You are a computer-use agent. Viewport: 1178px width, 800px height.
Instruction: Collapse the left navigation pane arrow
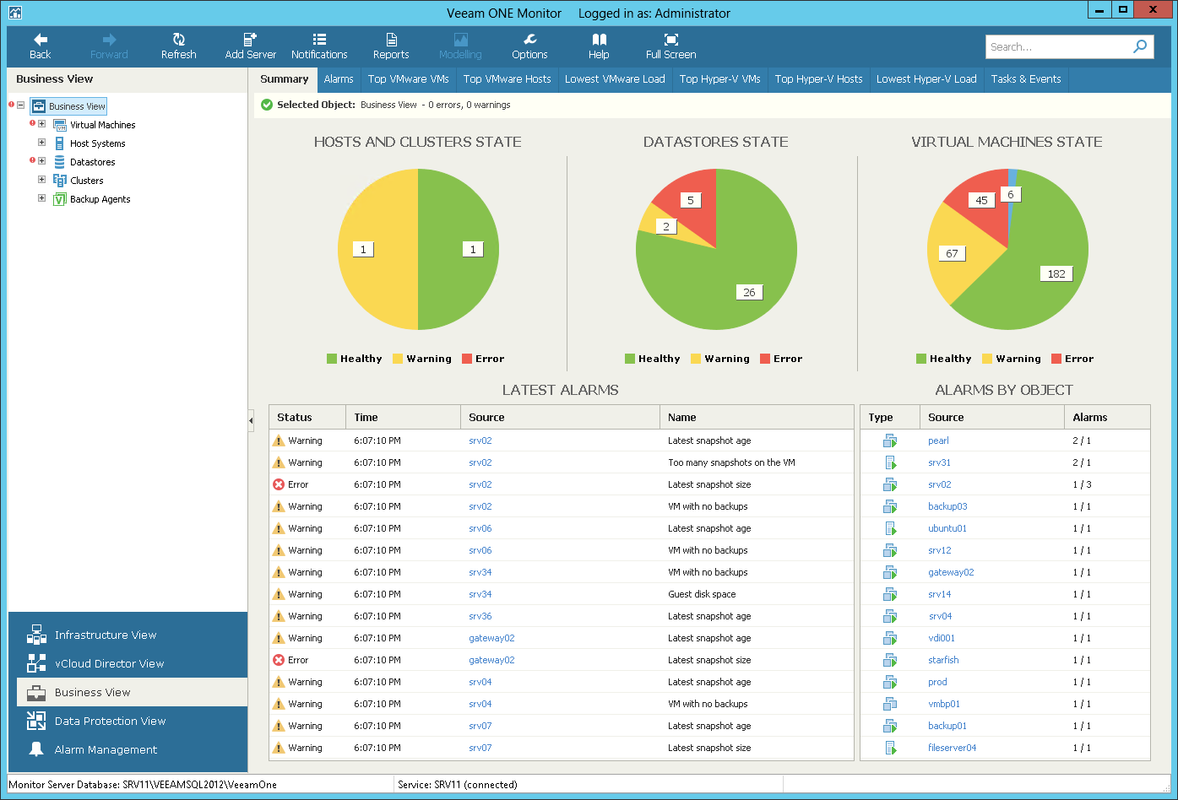tap(251, 420)
